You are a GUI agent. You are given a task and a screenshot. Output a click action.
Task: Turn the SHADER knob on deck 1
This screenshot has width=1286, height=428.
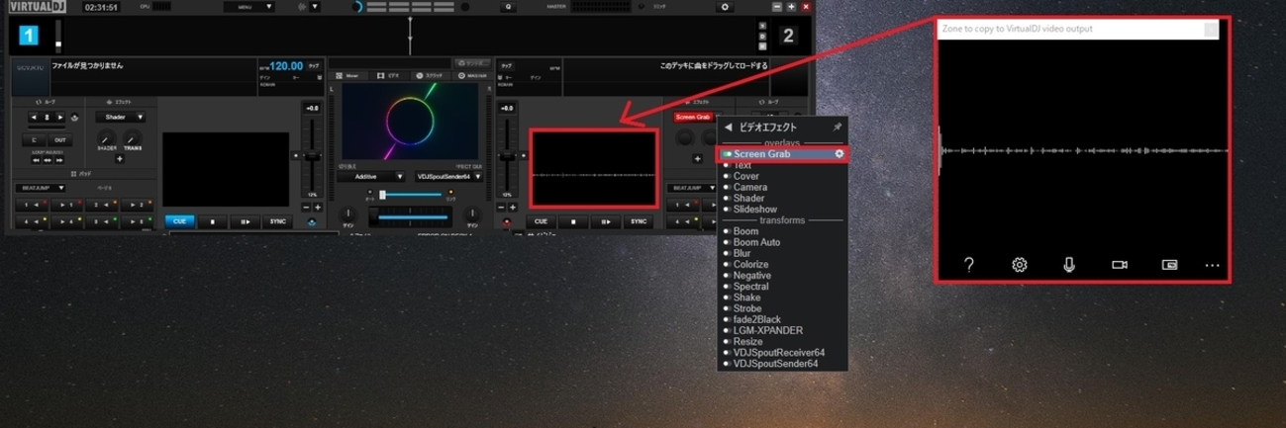click(107, 137)
